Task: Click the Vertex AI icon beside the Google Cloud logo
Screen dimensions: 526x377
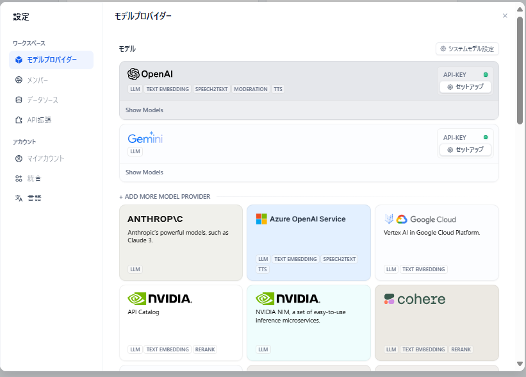Action: [389, 219]
